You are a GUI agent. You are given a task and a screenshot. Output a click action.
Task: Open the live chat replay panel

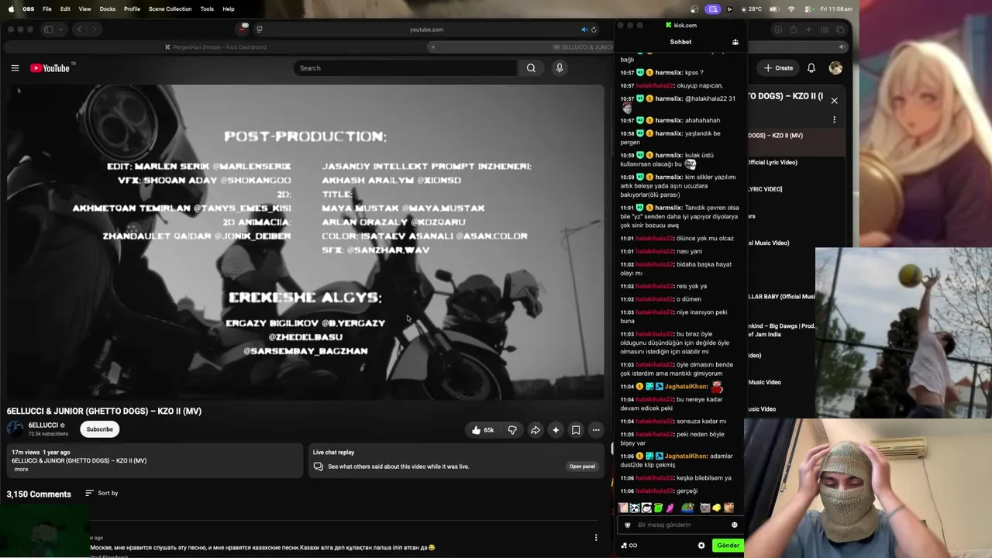tap(582, 467)
